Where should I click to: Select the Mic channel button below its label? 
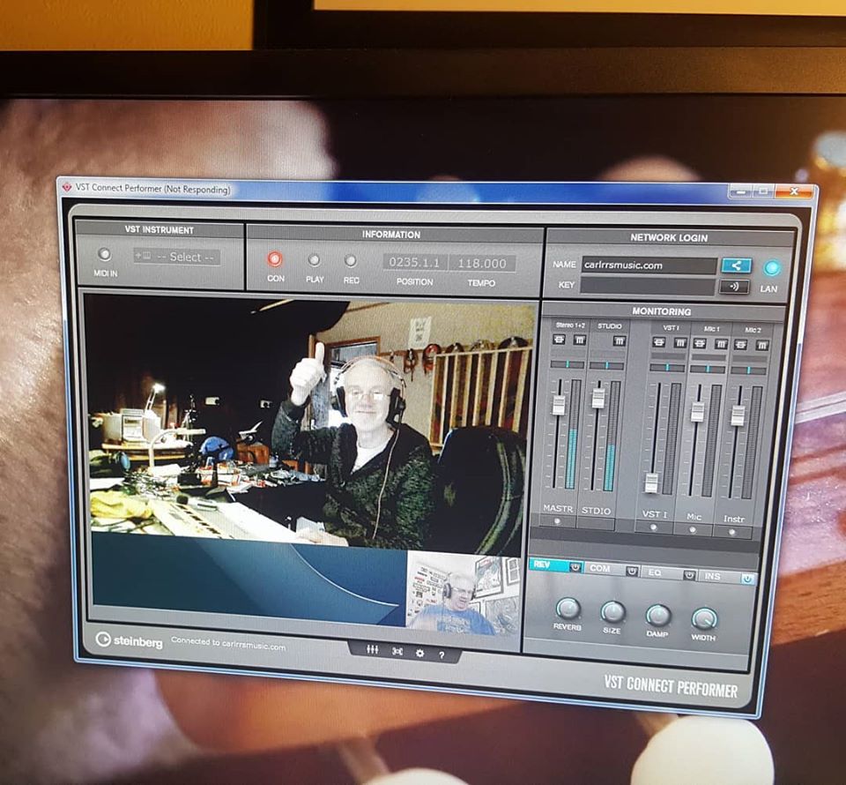(x=694, y=529)
